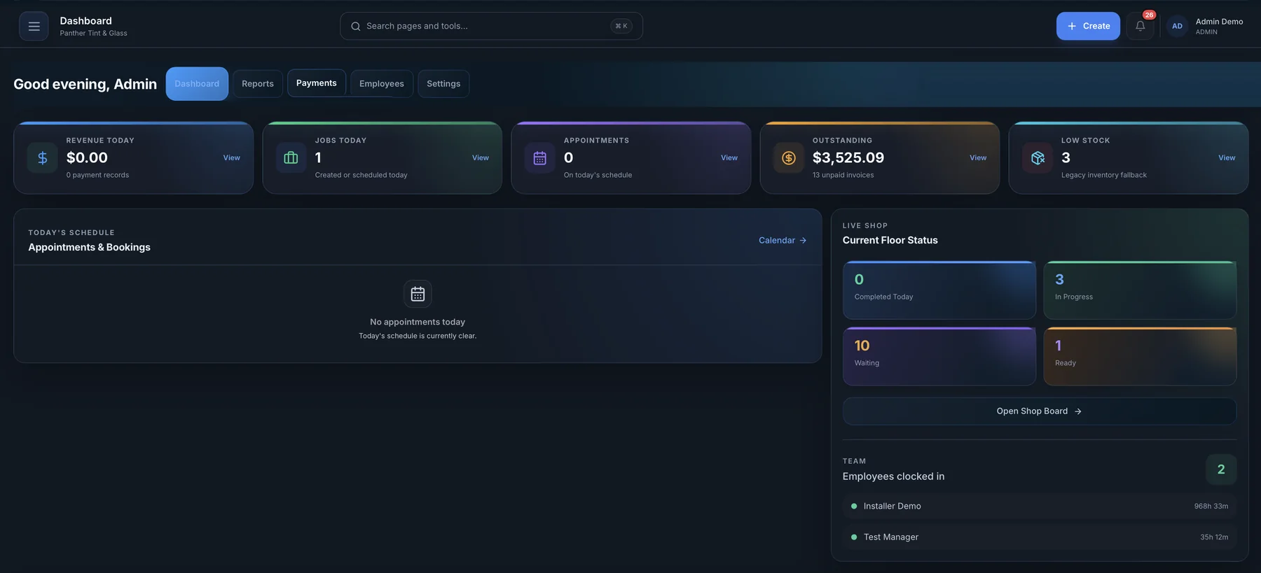Click the Low Stock box icon
Viewport: 1261px width, 573px height.
click(x=1038, y=157)
